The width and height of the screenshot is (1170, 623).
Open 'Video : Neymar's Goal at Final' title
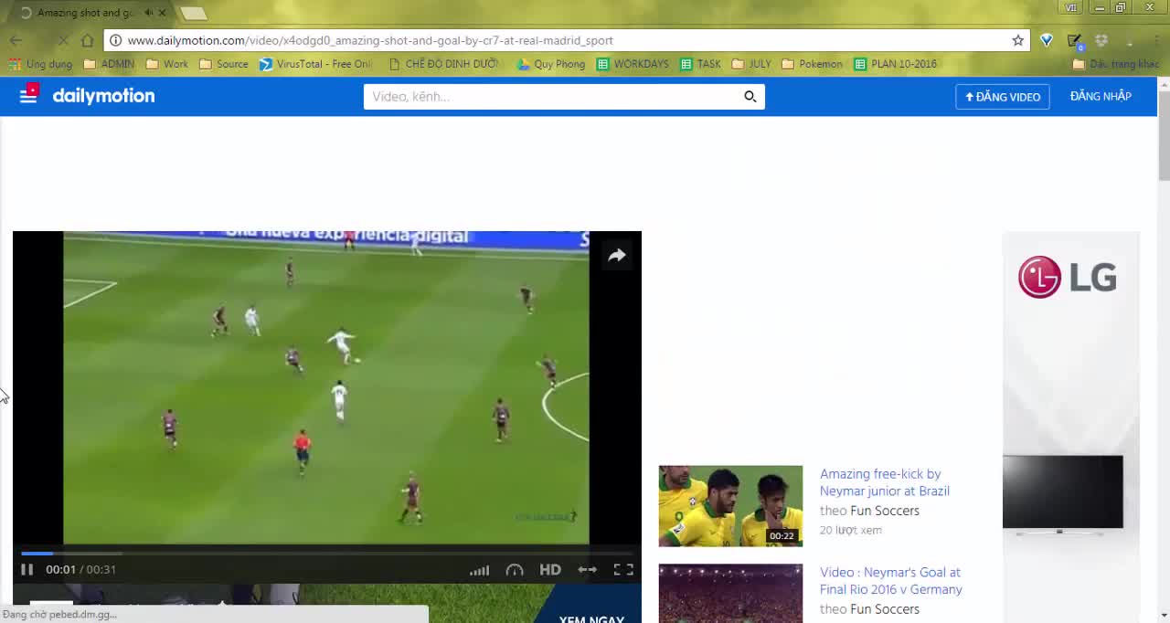coord(890,581)
